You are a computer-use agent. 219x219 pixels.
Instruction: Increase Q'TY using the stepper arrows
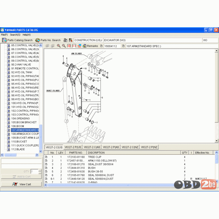40,170
